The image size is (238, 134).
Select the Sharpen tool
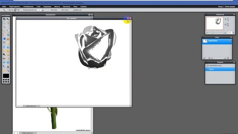click(x=8, y=47)
